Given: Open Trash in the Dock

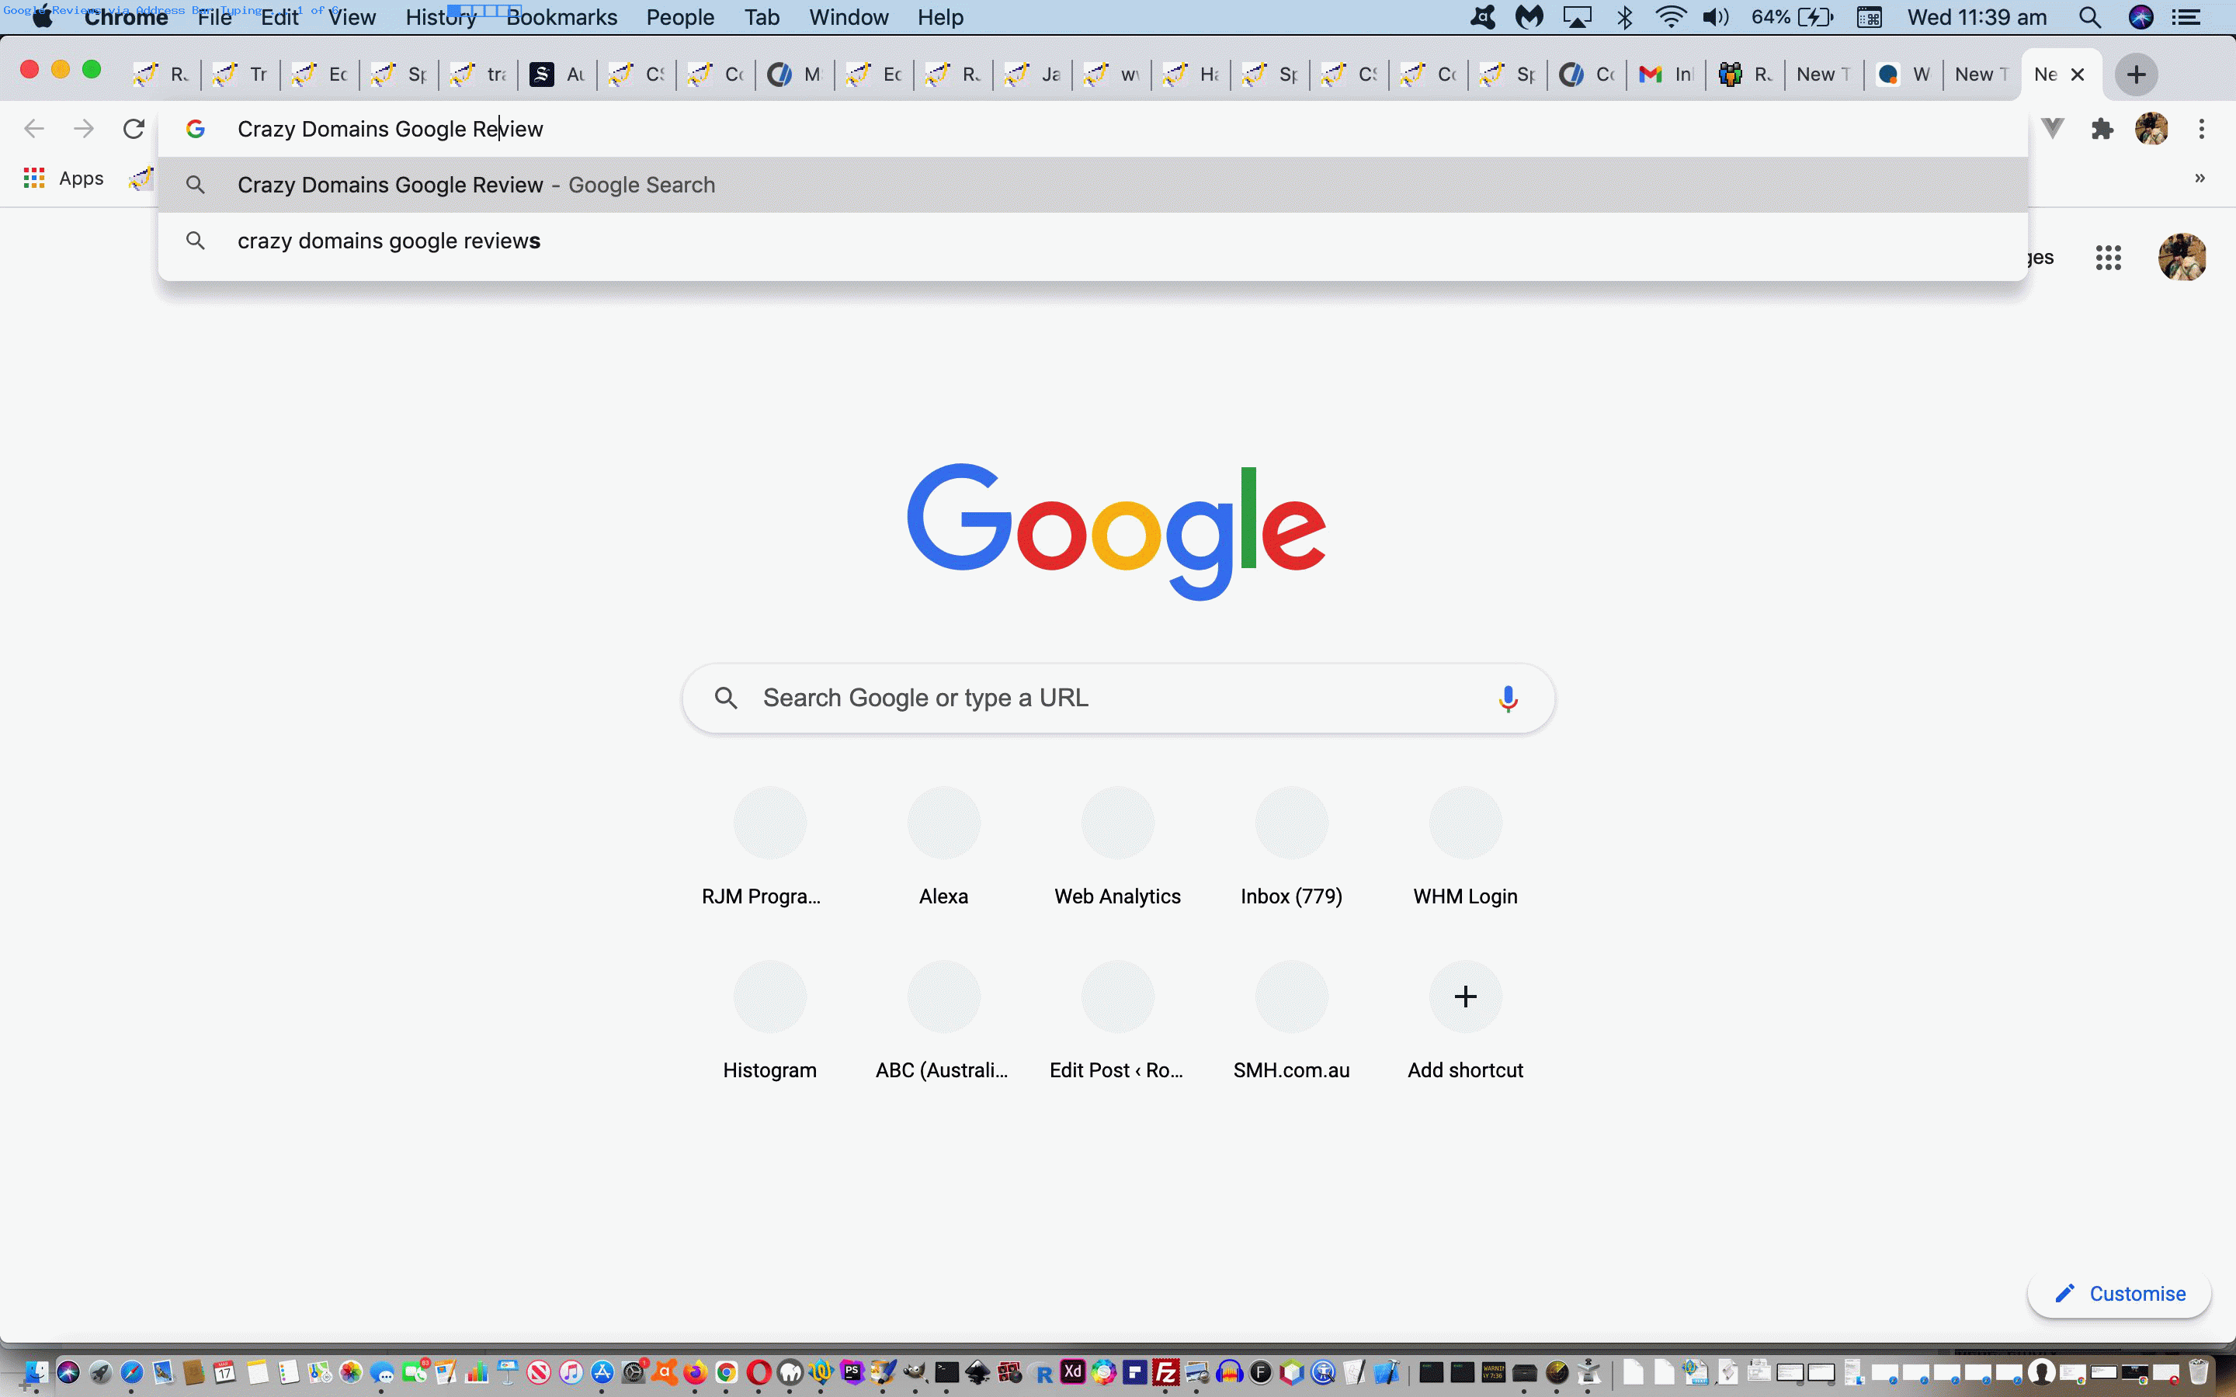Looking at the screenshot, I should [x=2199, y=1372].
